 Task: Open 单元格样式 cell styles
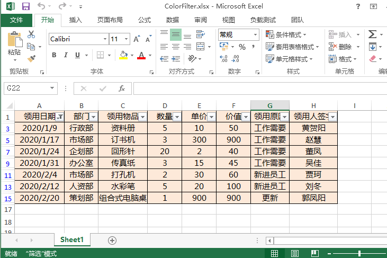[289, 59]
